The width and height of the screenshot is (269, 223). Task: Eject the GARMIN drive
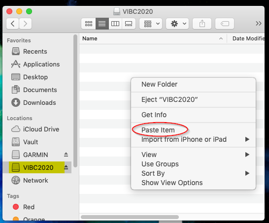66,155
